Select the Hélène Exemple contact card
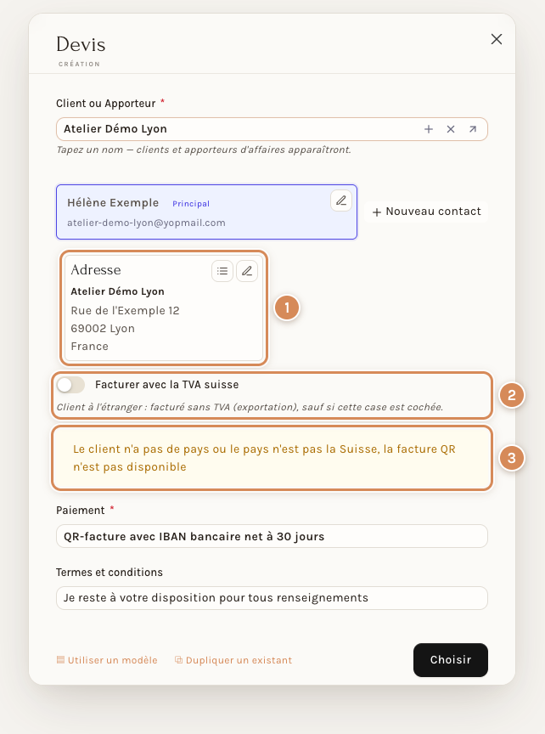The width and height of the screenshot is (545, 734). (x=207, y=212)
